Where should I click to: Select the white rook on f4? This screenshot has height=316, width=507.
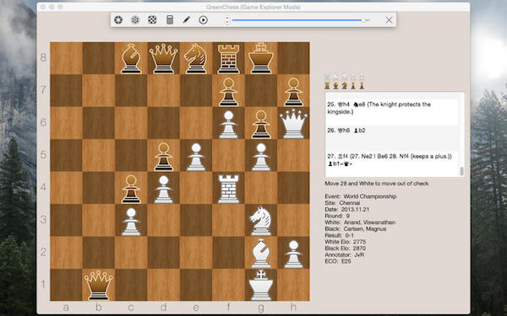(229, 189)
